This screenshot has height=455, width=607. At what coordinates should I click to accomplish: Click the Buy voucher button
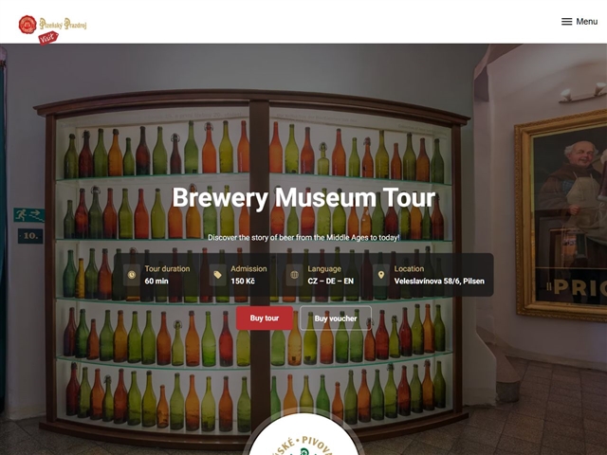pos(336,318)
